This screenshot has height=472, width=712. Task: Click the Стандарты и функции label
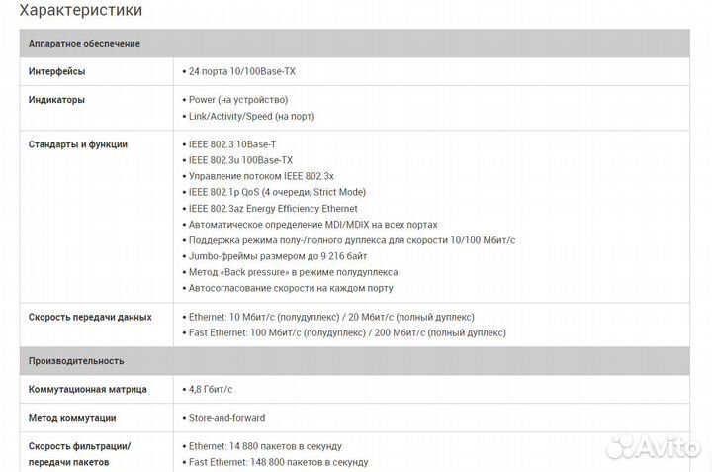tap(78, 144)
